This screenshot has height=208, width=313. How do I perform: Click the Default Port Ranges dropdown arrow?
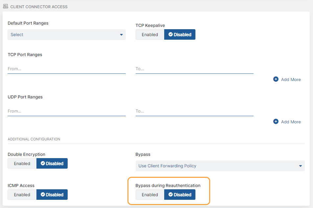pos(121,35)
